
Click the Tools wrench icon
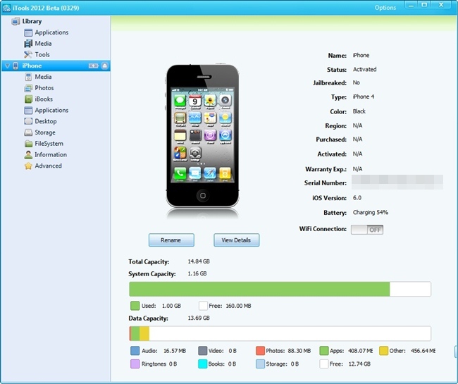tap(28, 55)
